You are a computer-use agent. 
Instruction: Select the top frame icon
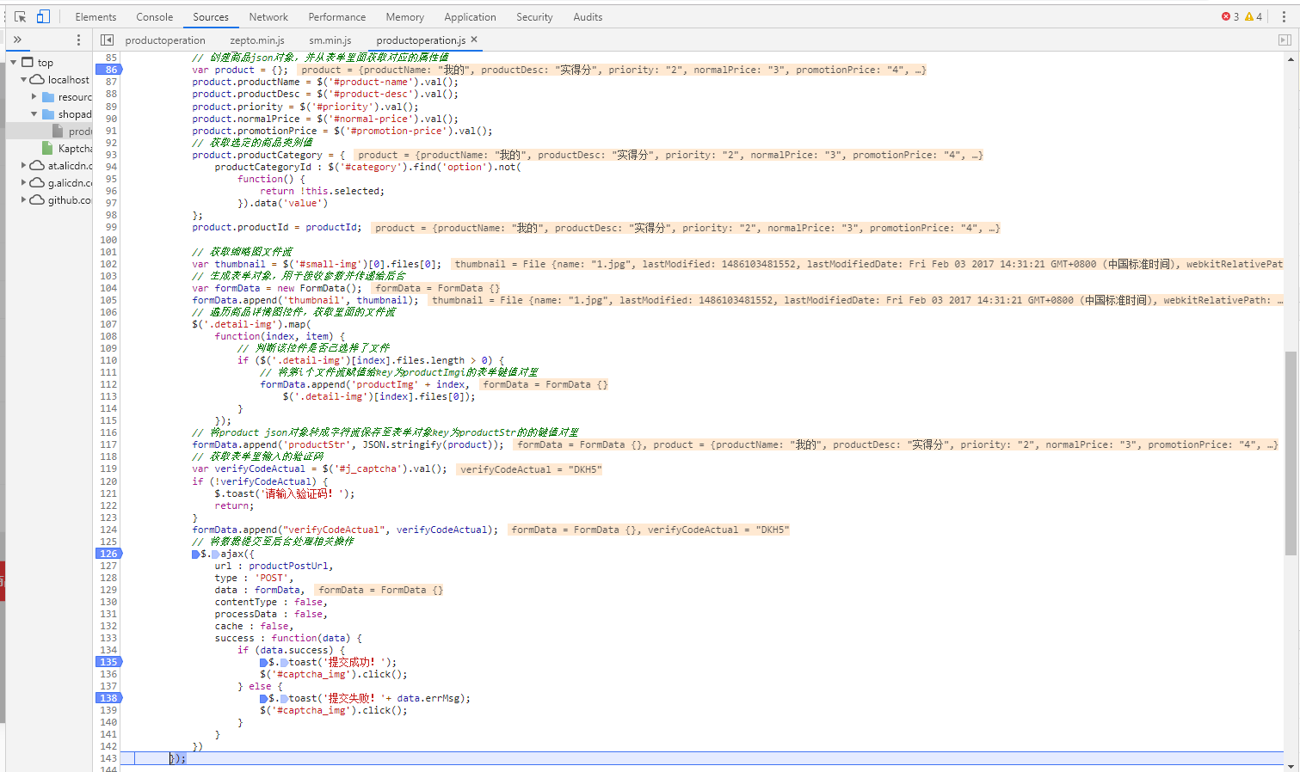(x=28, y=62)
